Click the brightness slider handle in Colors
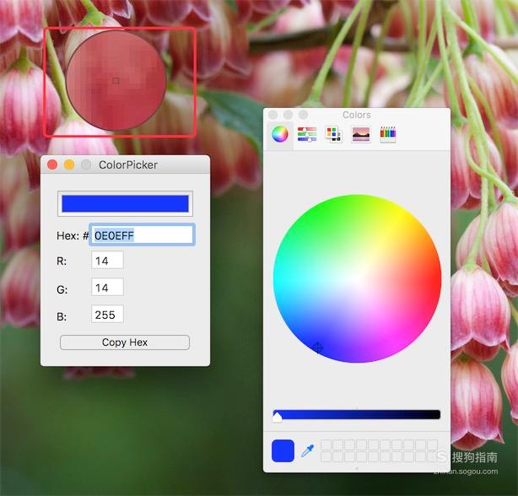Viewport: 518px width, 496px height. pyautogui.click(x=278, y=417)
